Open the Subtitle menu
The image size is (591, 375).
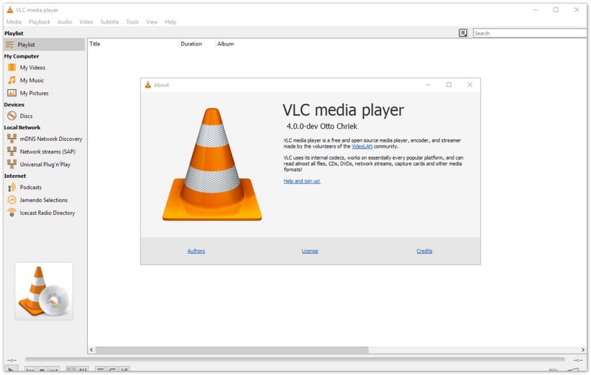pyautogui.click(x=109, y=22)
